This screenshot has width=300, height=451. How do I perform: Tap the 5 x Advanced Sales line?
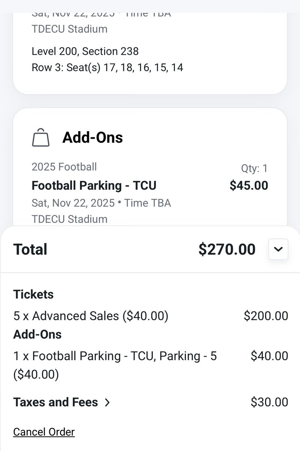pos(91,316)
